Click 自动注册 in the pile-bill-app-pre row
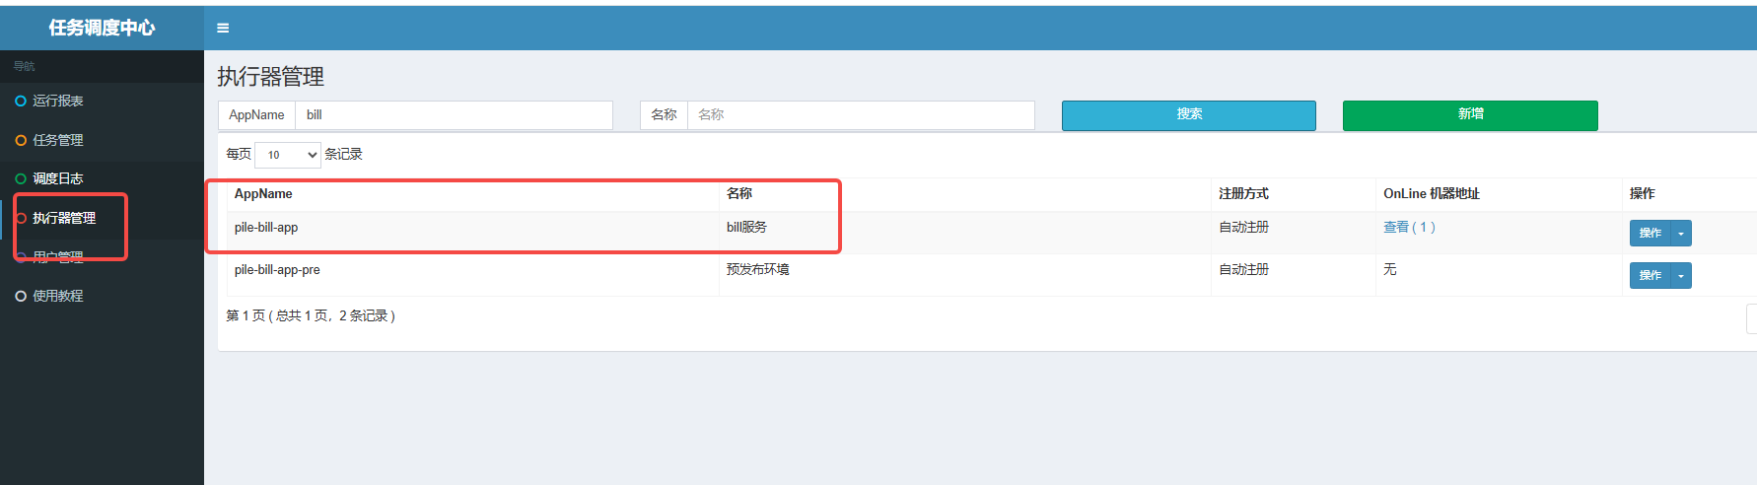 tap(1243, 269)
